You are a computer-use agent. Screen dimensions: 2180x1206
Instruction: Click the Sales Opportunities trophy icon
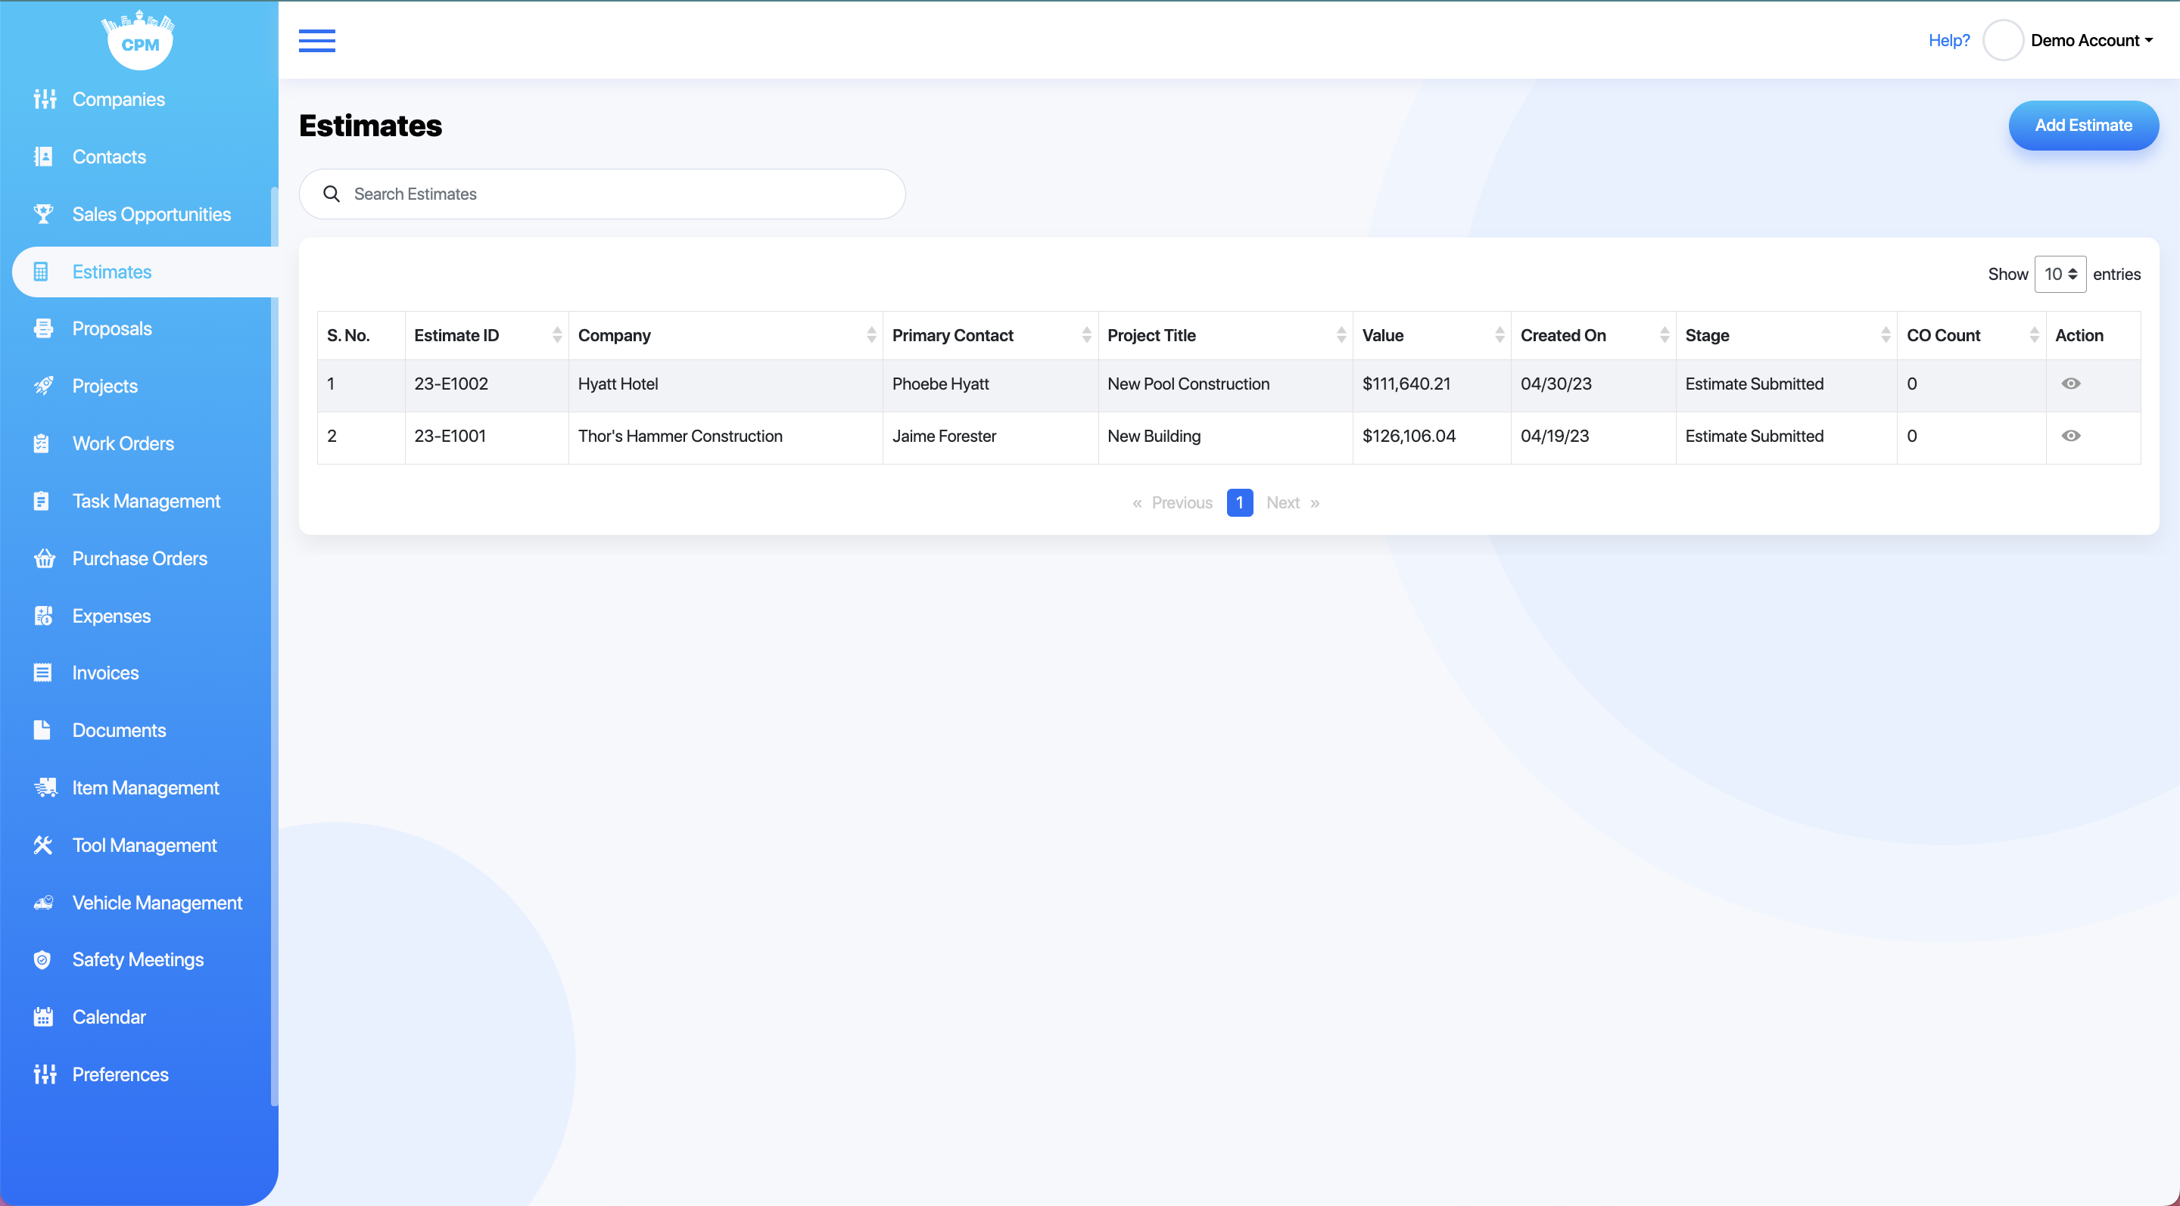(x=43, y=214)
